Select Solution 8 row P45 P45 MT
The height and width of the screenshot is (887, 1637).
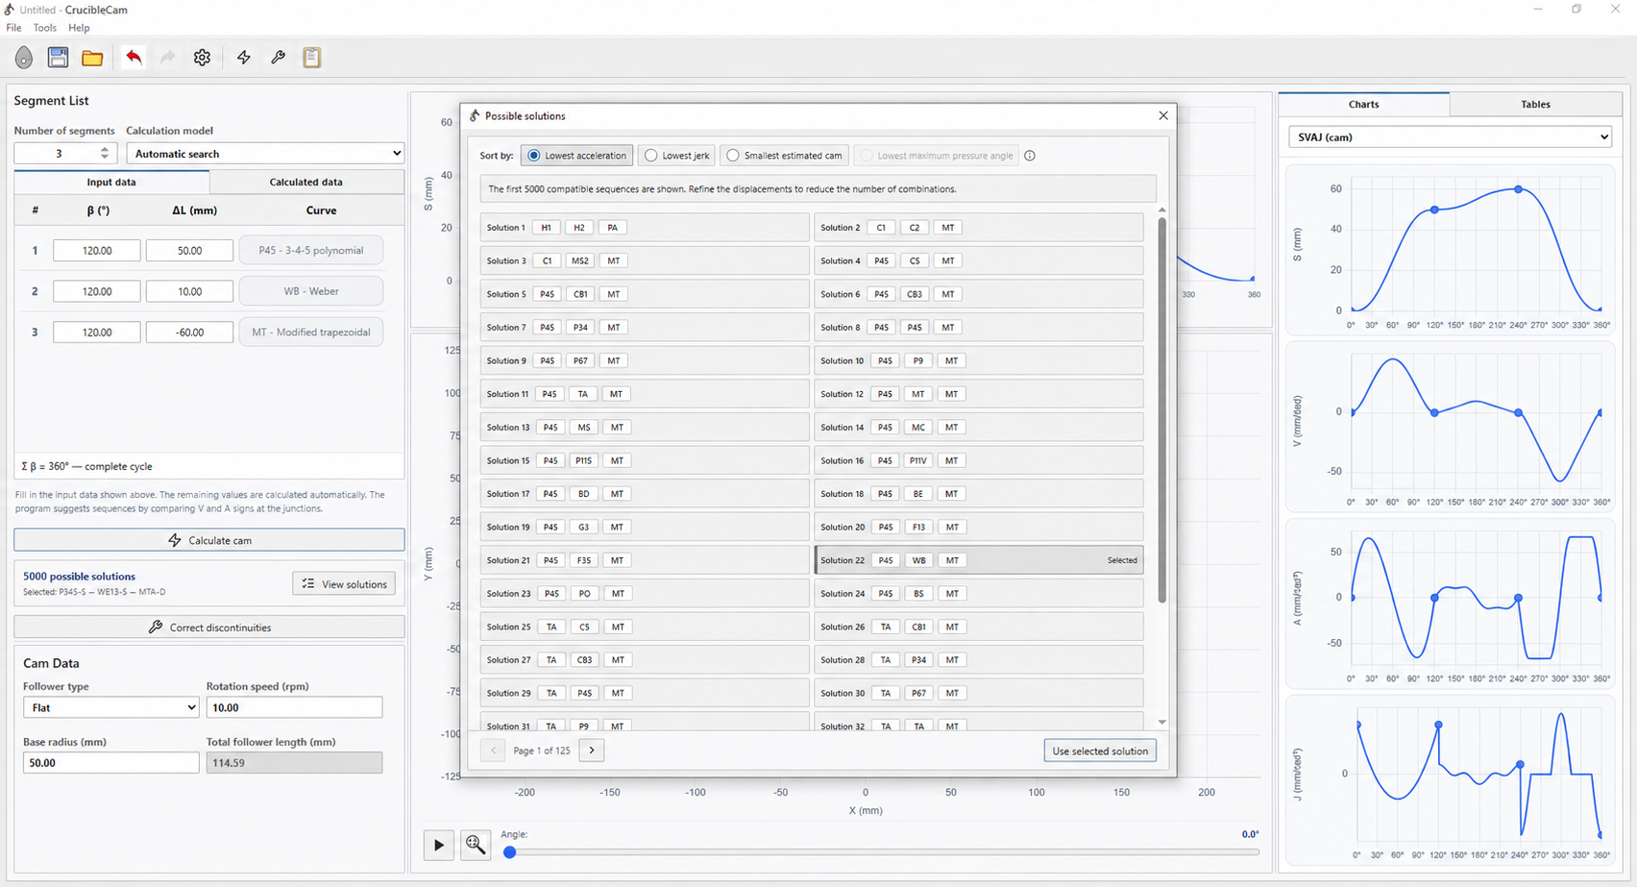tap(979, 328)
